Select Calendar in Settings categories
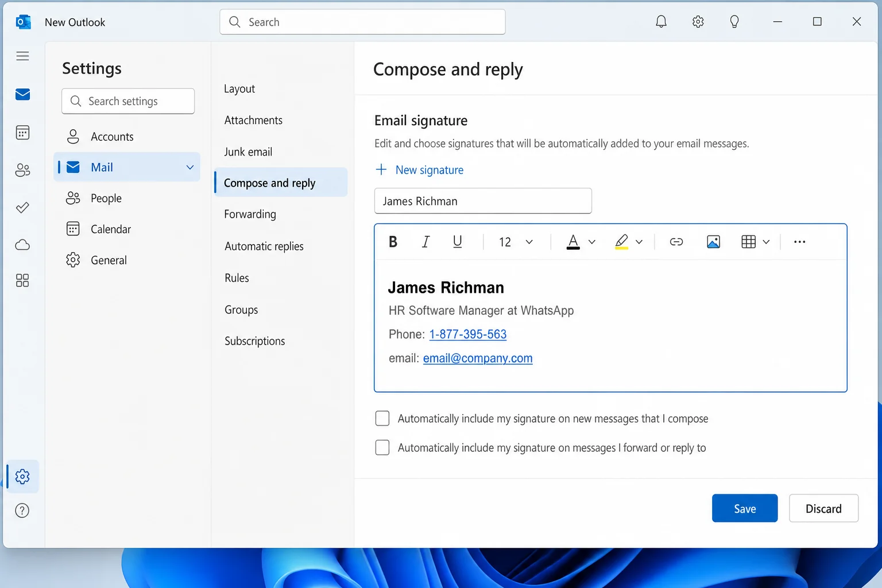The height and width of the screenshot is (588, 882). 127,229
